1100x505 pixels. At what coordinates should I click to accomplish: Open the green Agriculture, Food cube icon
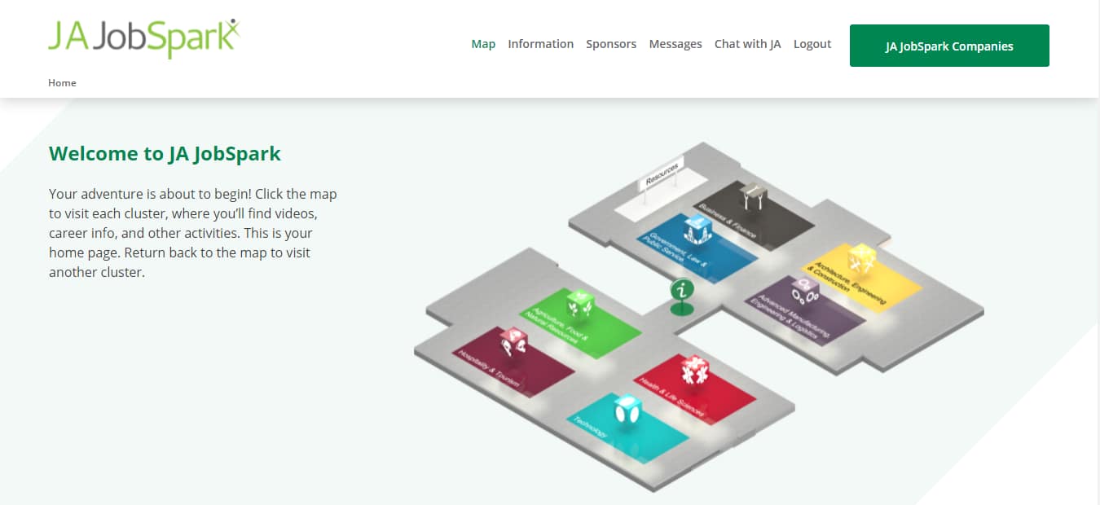tap(580, 305)
